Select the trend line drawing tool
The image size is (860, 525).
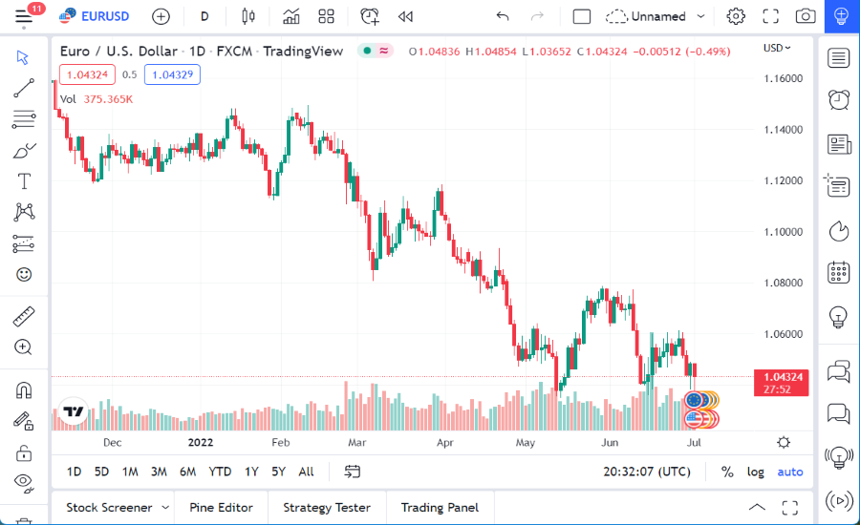[24, 90]
